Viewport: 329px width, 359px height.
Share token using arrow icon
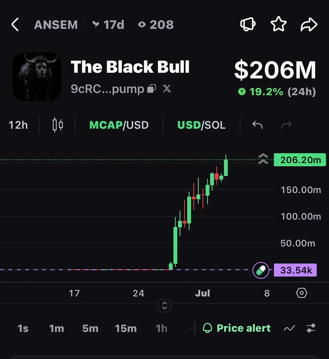point(309,25)
